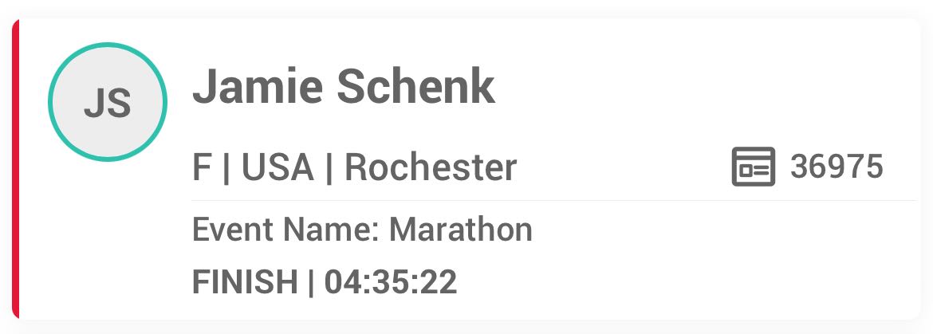The image size is (933, 334).
Task: Select the runner name Jamie Schenk
Action: (x=344, y=87)
